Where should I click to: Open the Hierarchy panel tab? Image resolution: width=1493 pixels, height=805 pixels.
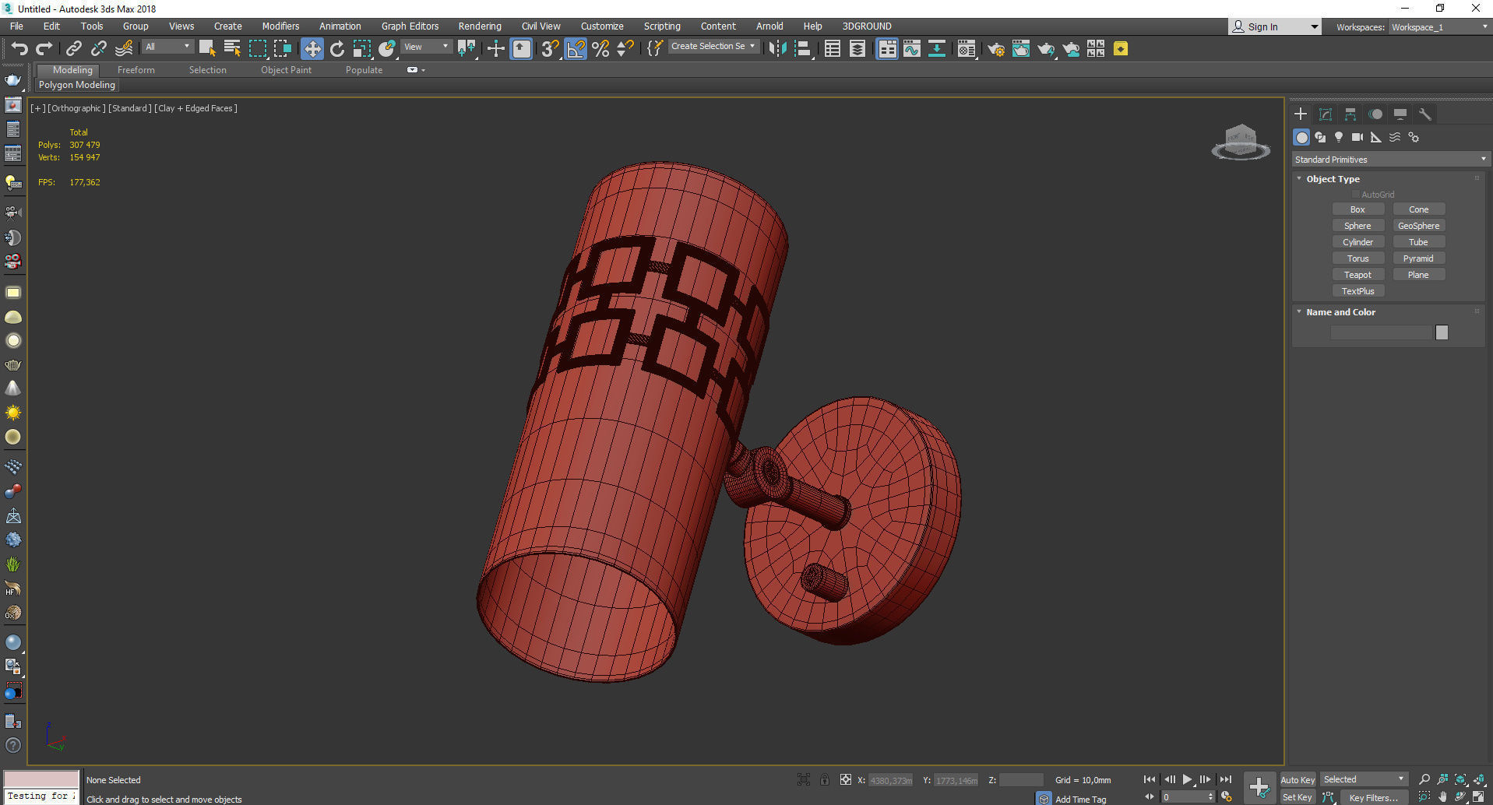[1350, 114]
